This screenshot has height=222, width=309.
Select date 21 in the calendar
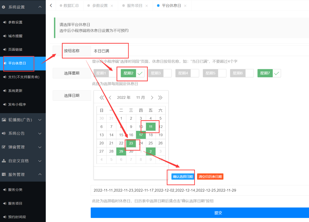click(111, 143)
